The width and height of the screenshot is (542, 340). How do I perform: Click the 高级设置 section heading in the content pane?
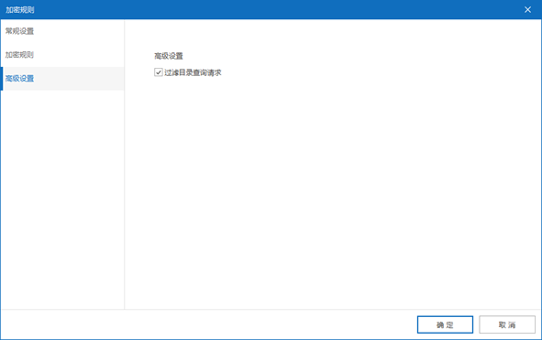169,56
